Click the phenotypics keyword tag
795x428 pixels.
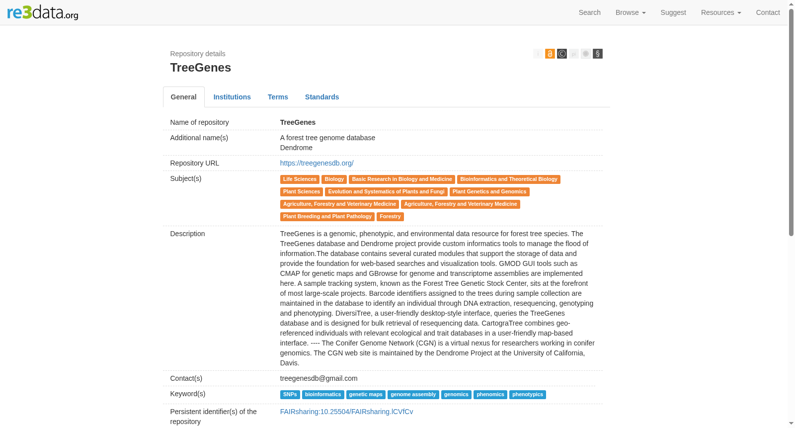tap(528, 395)
